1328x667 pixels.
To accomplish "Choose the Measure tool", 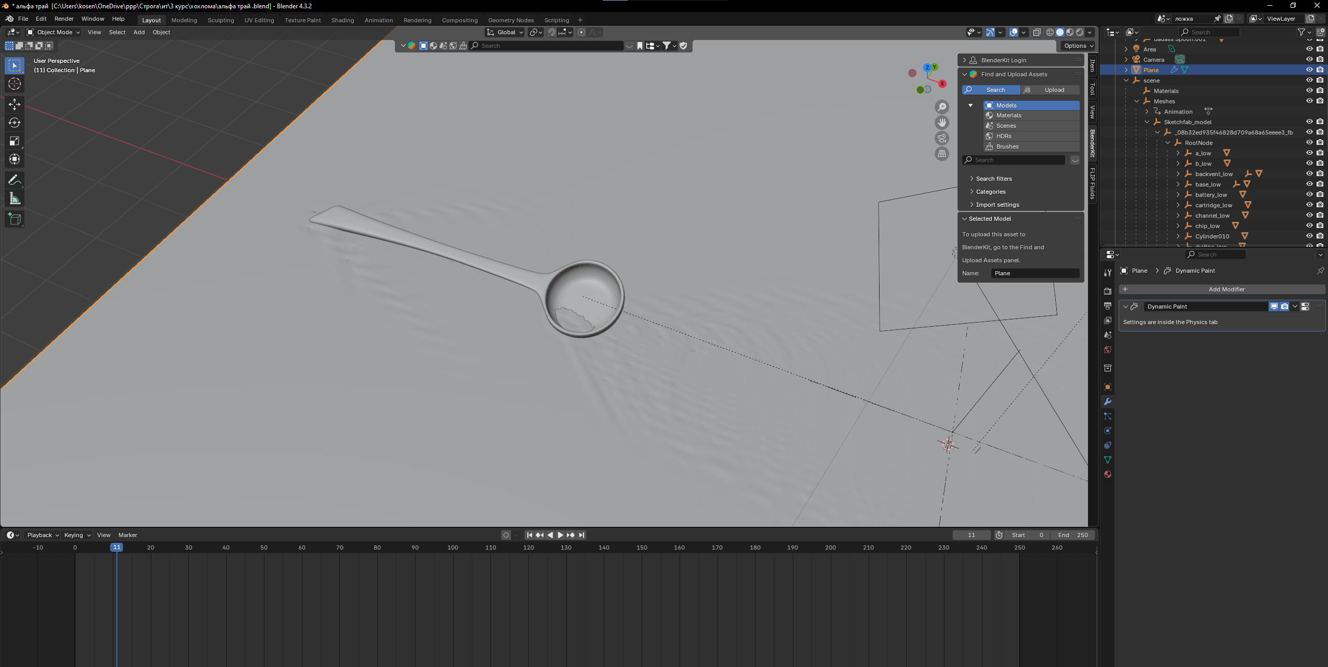I will tap(14, 199).
